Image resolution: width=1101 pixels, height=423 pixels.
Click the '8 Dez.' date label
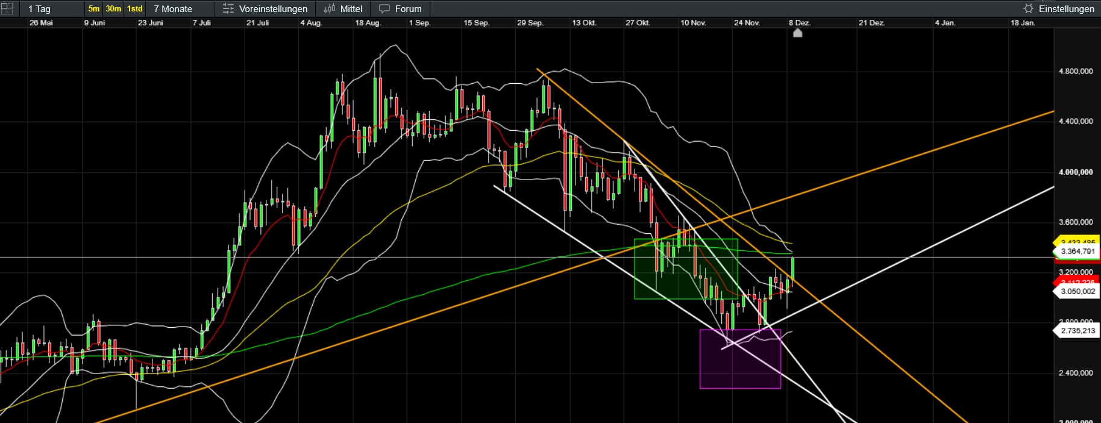800,23
